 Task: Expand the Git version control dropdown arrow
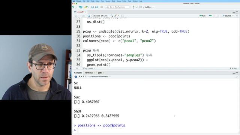(136, 7)
